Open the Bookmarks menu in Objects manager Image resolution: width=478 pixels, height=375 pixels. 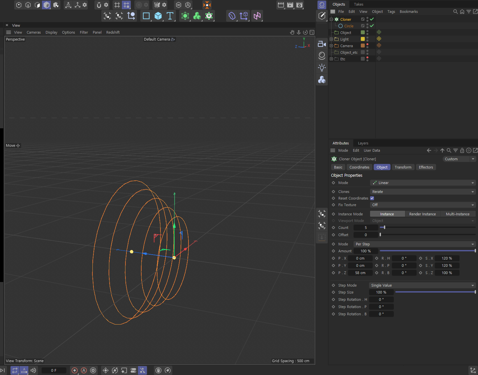click(x=409, y=12)
